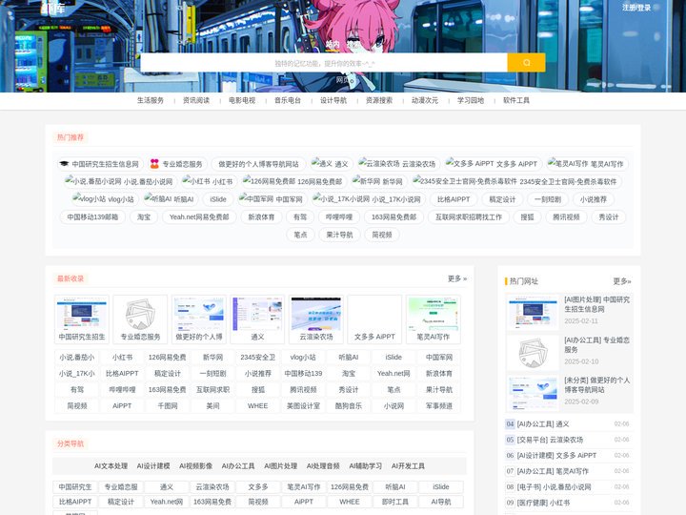
Task: Click WHEE cell in 最新收录 grid
Action: click(257, 406)
